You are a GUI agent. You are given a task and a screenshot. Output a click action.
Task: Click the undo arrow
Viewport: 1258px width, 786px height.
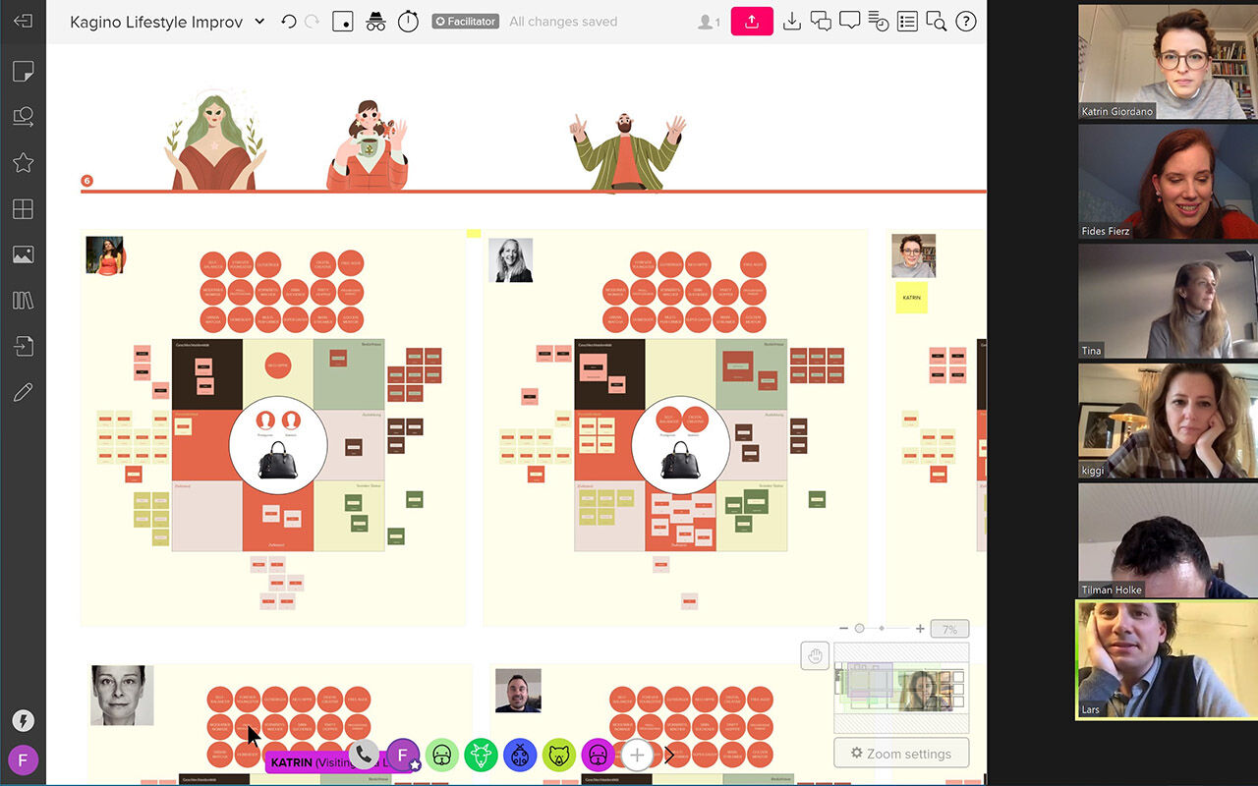(288, 22)
